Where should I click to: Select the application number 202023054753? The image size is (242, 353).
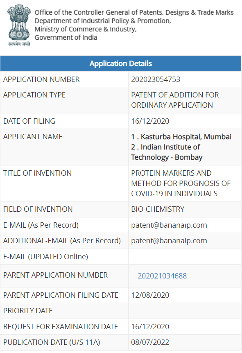(156, 79)
